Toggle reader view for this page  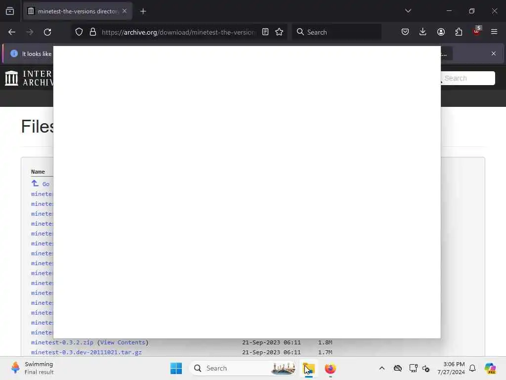coord(265,32)
